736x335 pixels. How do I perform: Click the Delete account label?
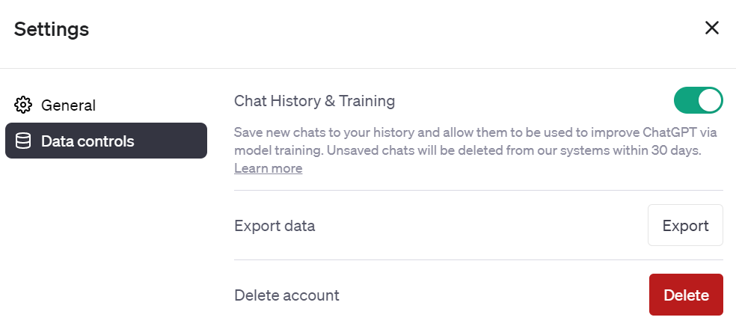click(x=286, y=295)
